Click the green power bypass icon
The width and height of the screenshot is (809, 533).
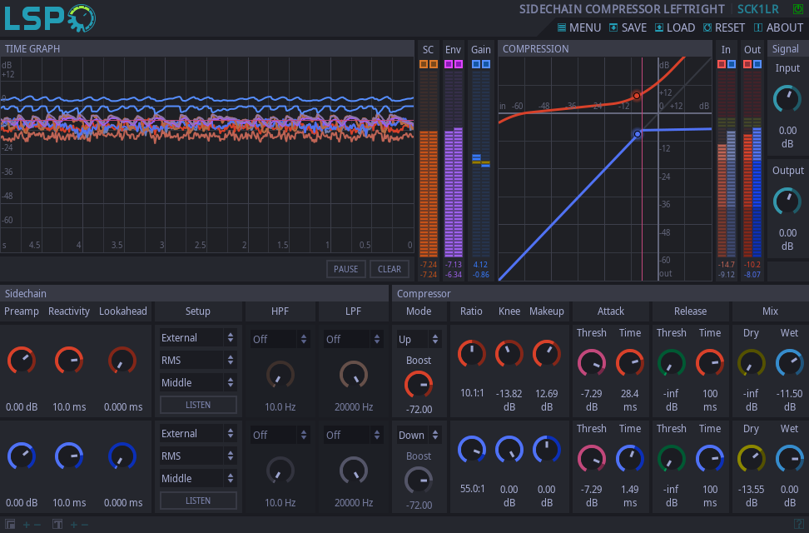(x=797, y=9)
